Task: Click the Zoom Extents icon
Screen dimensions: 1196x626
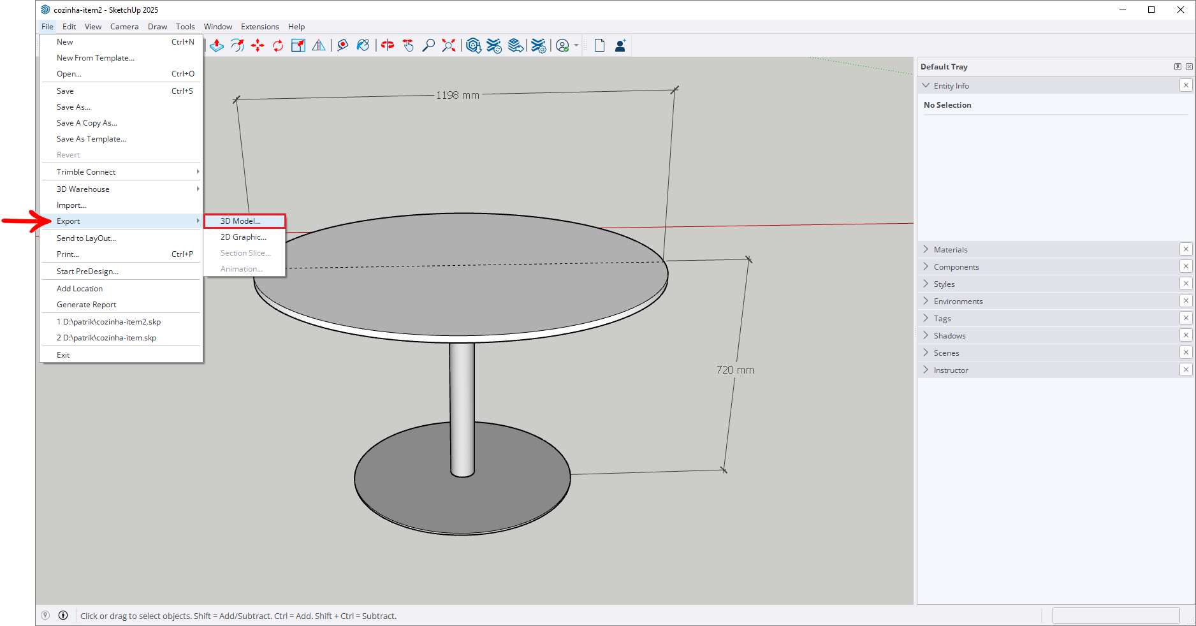Action: click(449, 45)
